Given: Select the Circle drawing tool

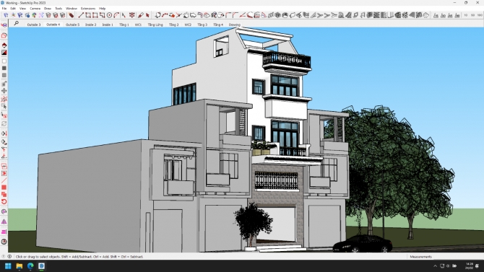Looking at the screenshot, I should (x=109, y=15).
